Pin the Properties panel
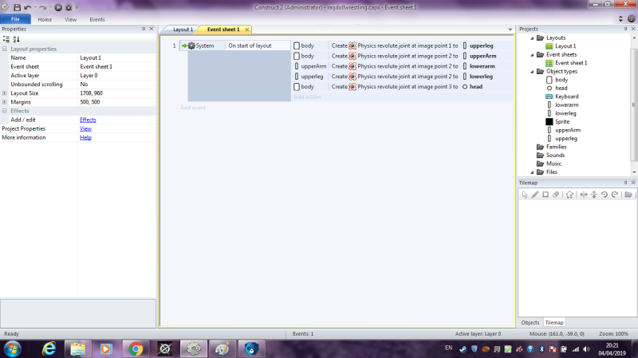This screenshot has height=358, width=638. point(144,29)
